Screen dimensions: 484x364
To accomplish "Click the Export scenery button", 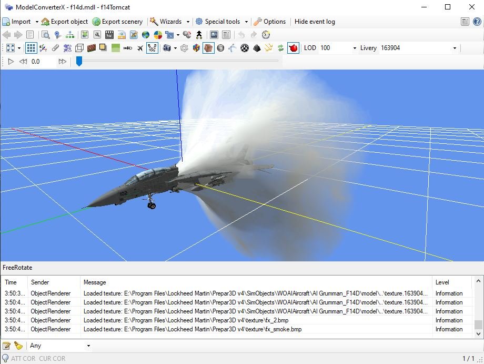I will (x=118, y=22).
